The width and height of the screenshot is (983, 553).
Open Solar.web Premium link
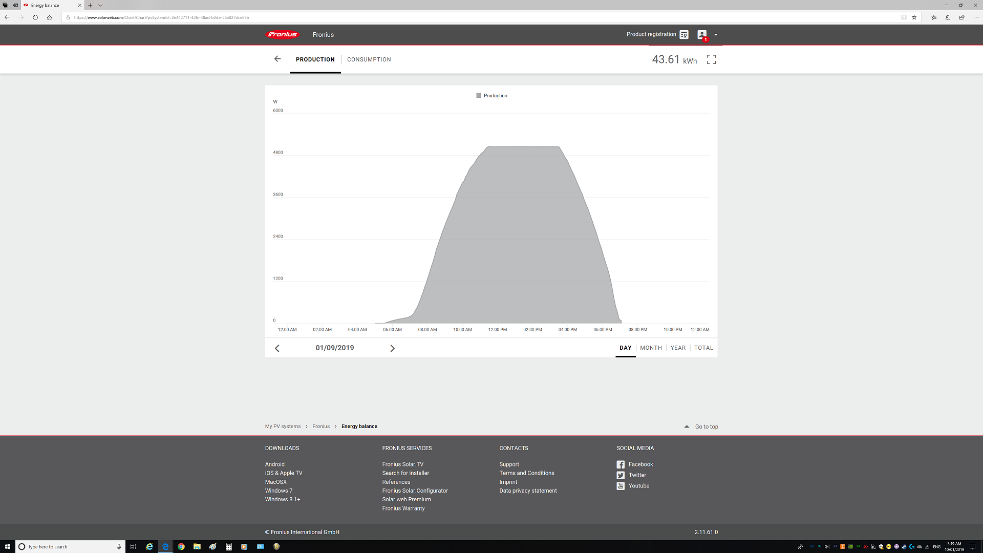pyautogui.click(x=407, y=499)
